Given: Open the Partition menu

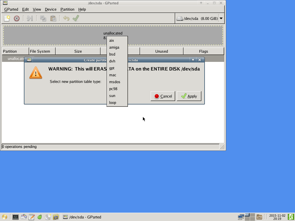Looking at the screenshot, I should pyautogui.click(x=67, y=9).
